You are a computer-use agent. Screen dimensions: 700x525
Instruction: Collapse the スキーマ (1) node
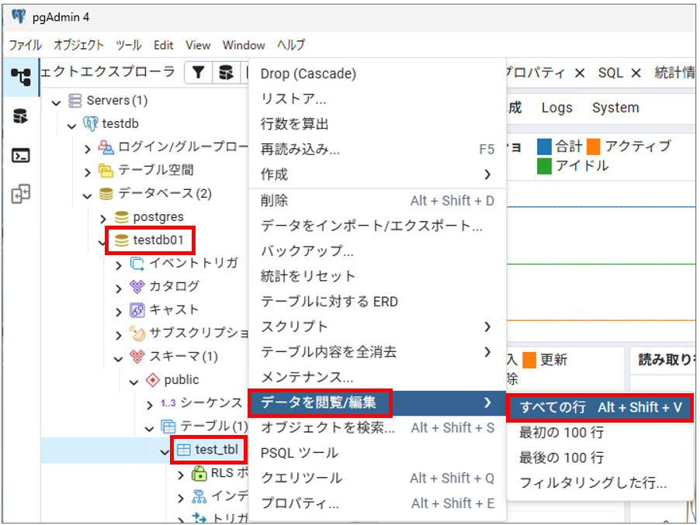pos(118,358)
